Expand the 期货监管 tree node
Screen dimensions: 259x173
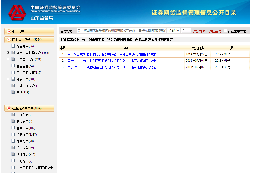click(x=8, y=79)
